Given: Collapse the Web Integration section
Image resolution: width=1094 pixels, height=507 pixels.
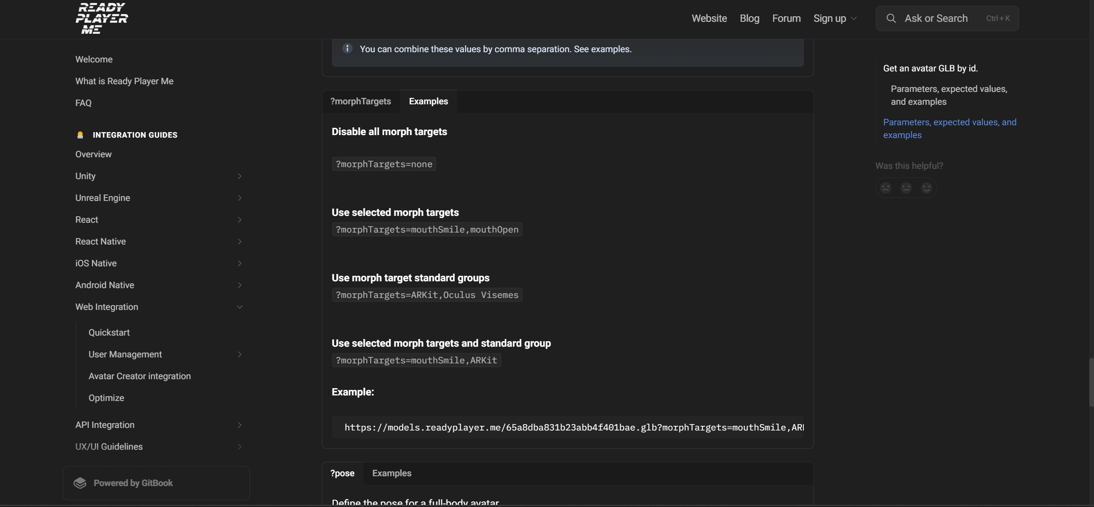Looking at the screenshot, I should 239,307.
